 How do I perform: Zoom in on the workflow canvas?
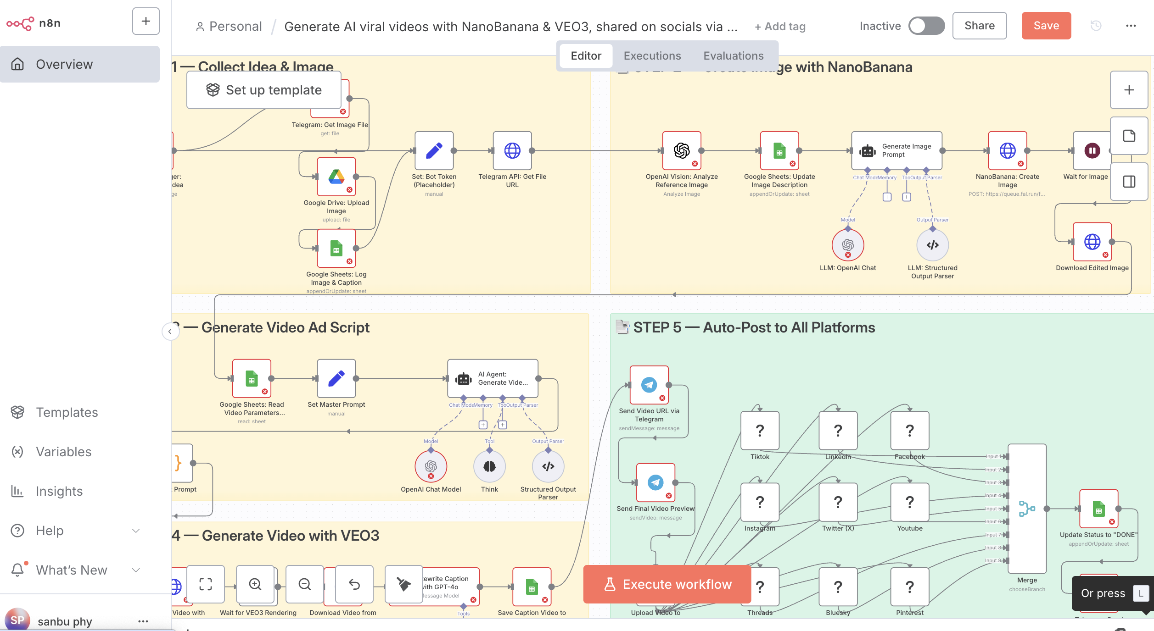coord(255,584)
